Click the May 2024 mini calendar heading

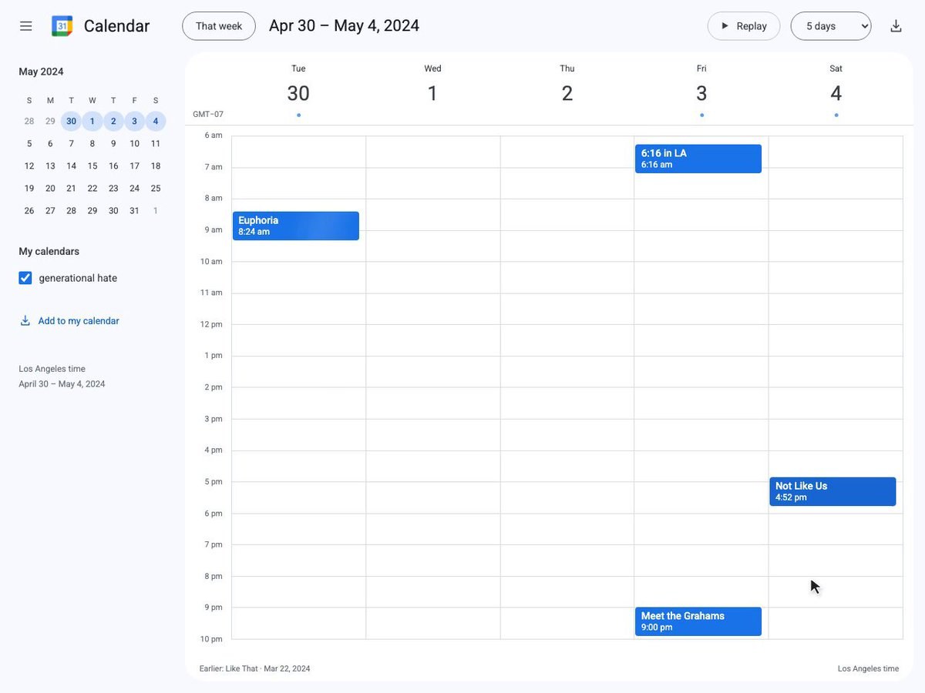click(42, 72)
